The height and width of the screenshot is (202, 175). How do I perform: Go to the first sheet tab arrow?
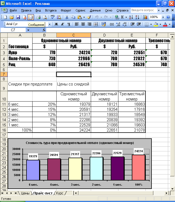pos(2,193)
